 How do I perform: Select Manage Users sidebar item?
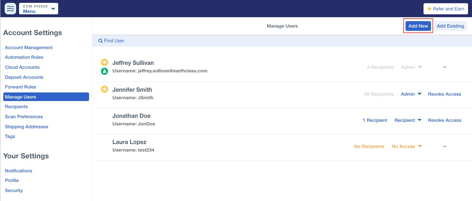point(46,97)
